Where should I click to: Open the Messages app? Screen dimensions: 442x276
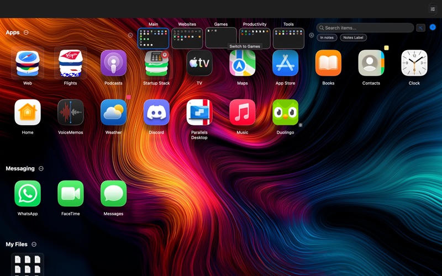click(x=113, y=194)
